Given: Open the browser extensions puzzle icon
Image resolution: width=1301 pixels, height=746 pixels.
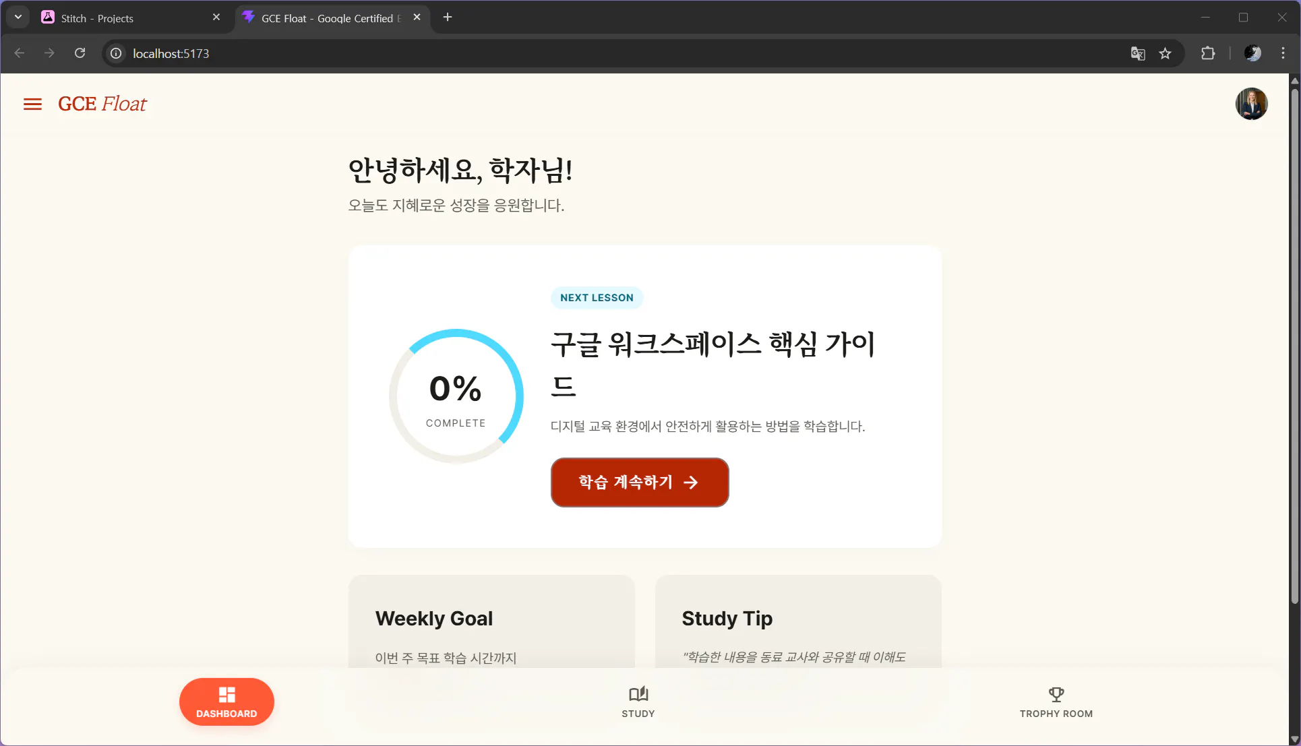Looking at the screenshot, I should tap(1208, 53).
